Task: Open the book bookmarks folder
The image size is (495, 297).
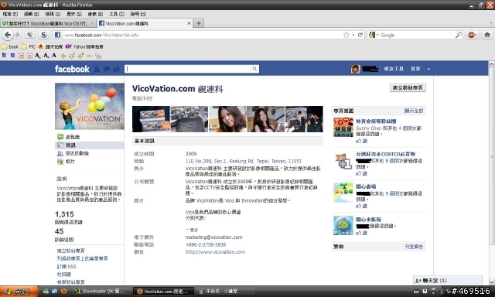Action: point(10,46)
